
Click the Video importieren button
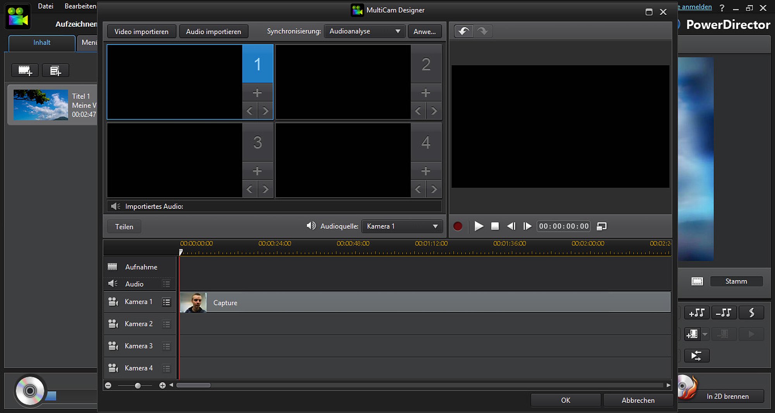coord(141,32)
